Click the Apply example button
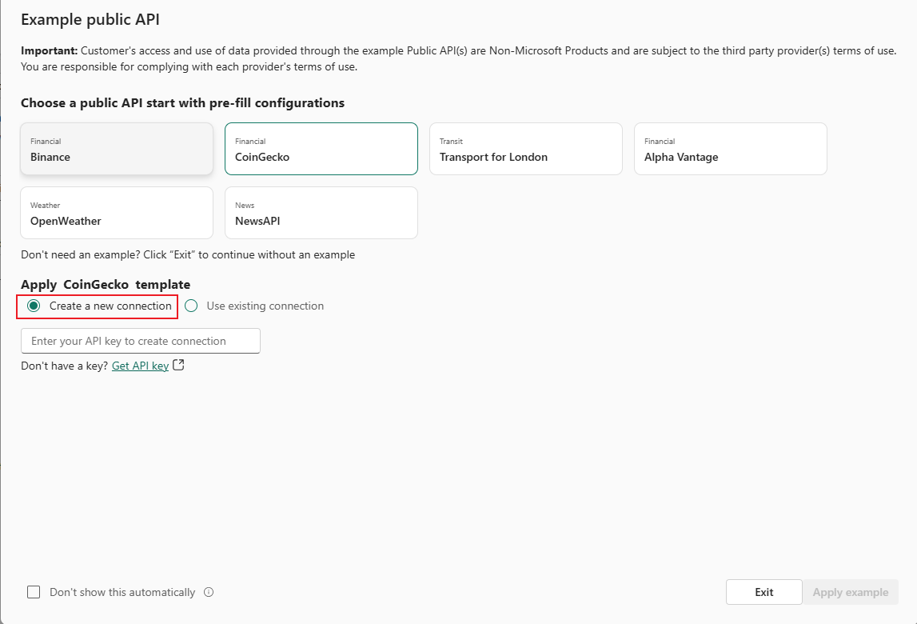 pyautogui.click(x=850, y=593)
